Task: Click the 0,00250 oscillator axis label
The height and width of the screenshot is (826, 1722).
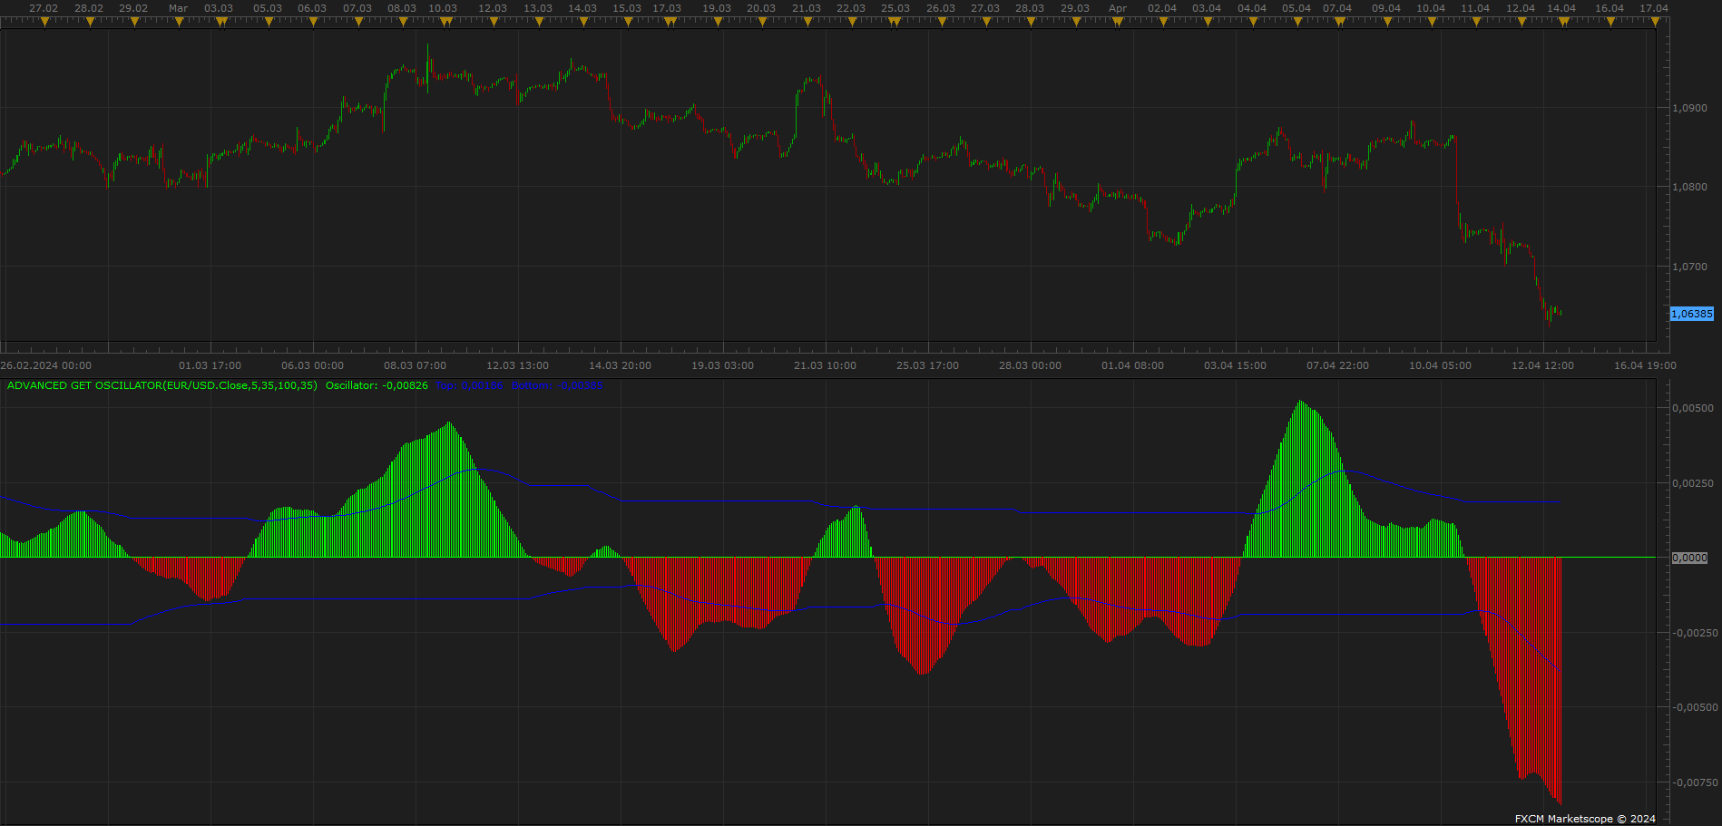Action: click(x=1693, y=483)
